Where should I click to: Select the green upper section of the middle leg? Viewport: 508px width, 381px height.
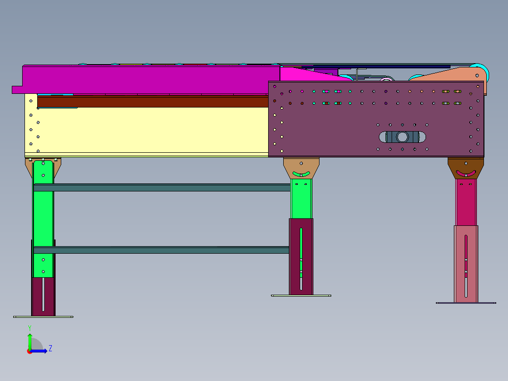[x=301, y=199]
